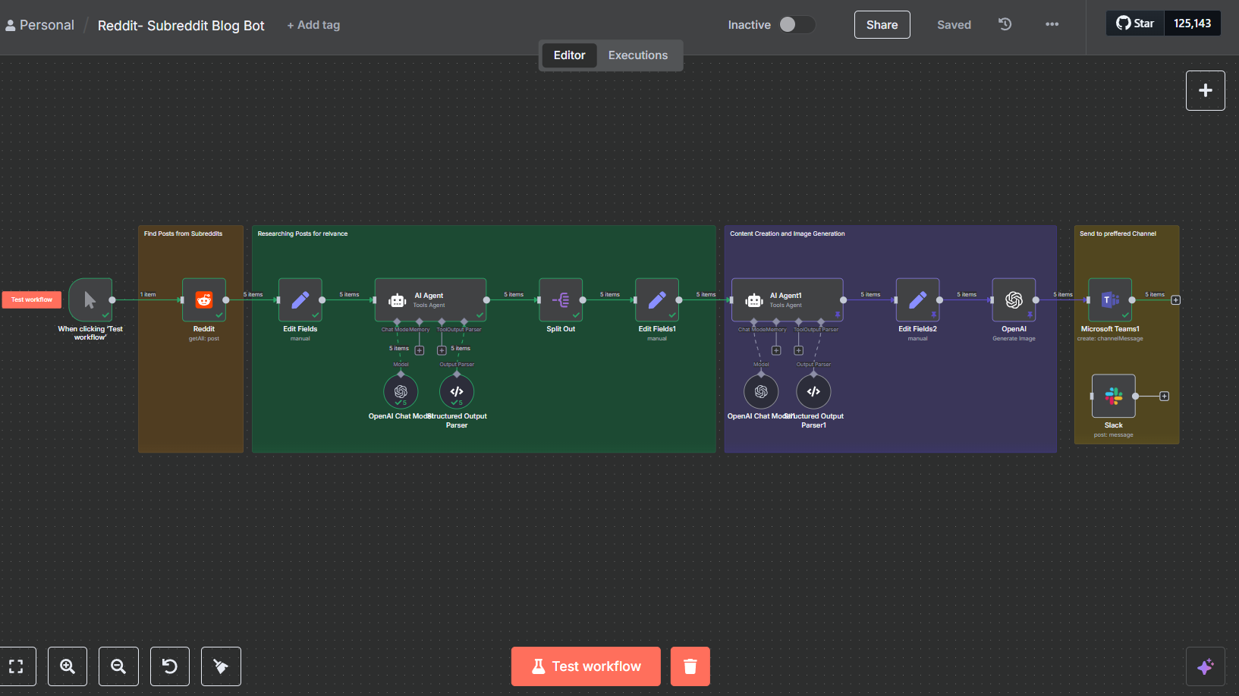Select the Slack node

tap(1113, 396)
